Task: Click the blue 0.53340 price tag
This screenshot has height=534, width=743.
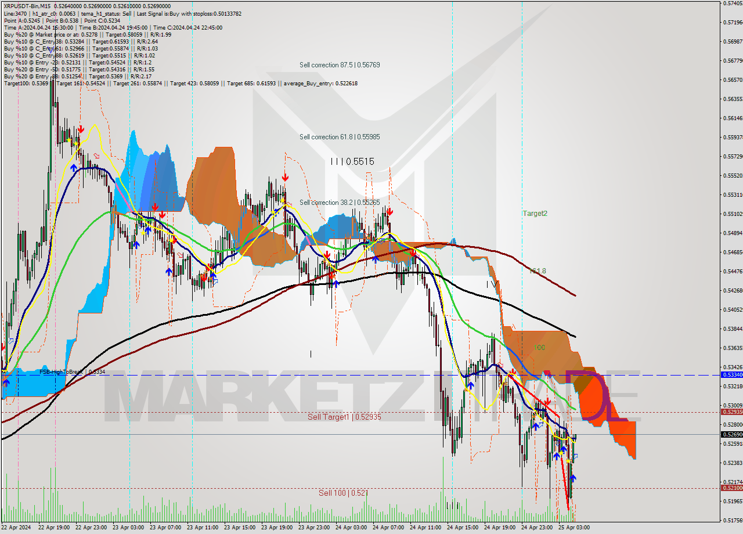Action: 731,375
